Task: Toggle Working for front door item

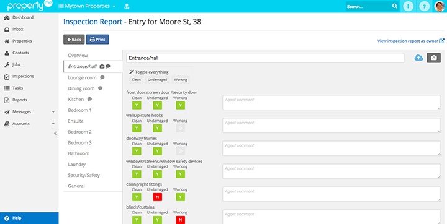Action: click(180, 105)
